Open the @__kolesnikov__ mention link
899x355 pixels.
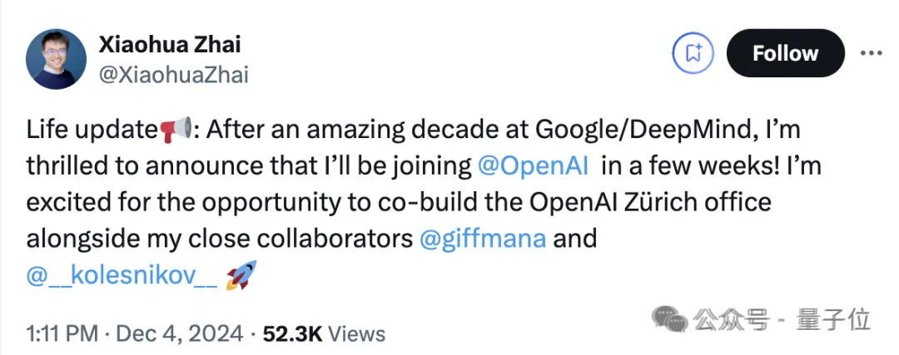coord(122,275)
